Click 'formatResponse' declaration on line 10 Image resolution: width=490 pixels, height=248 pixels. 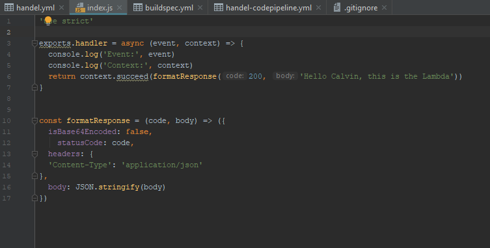pos(98,120)
